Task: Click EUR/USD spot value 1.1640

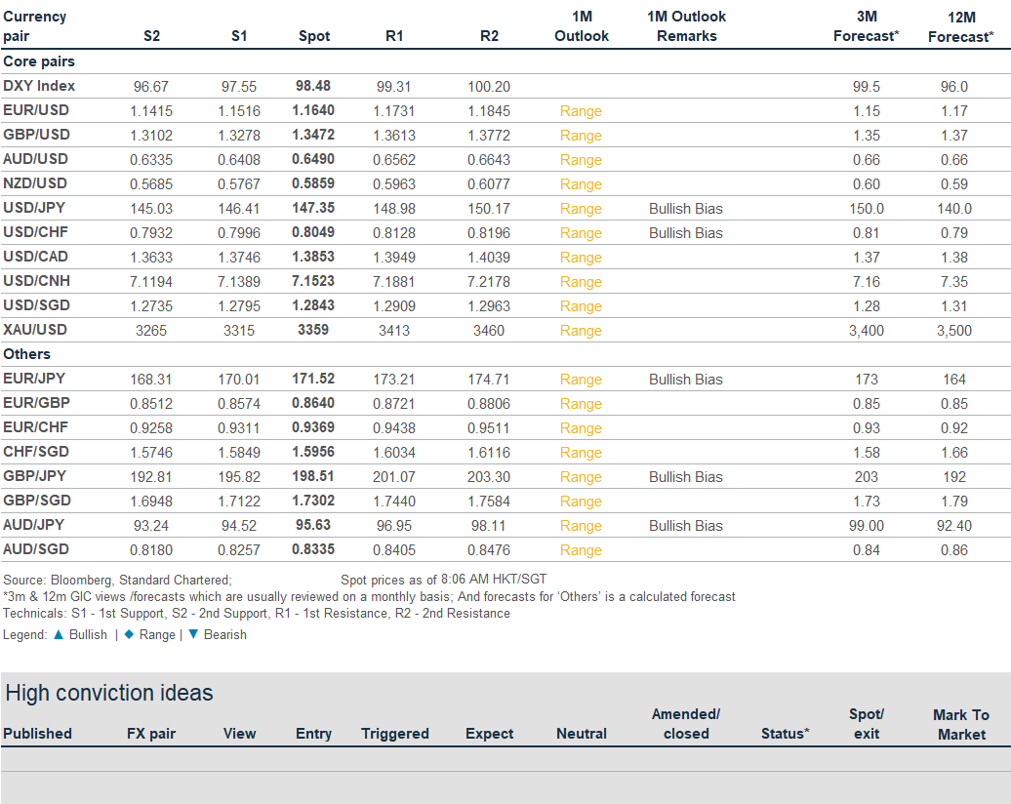Action: click(313, 110)
